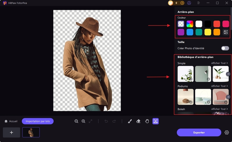
Task: Select the Brush tool
Action: coord(130,121)
